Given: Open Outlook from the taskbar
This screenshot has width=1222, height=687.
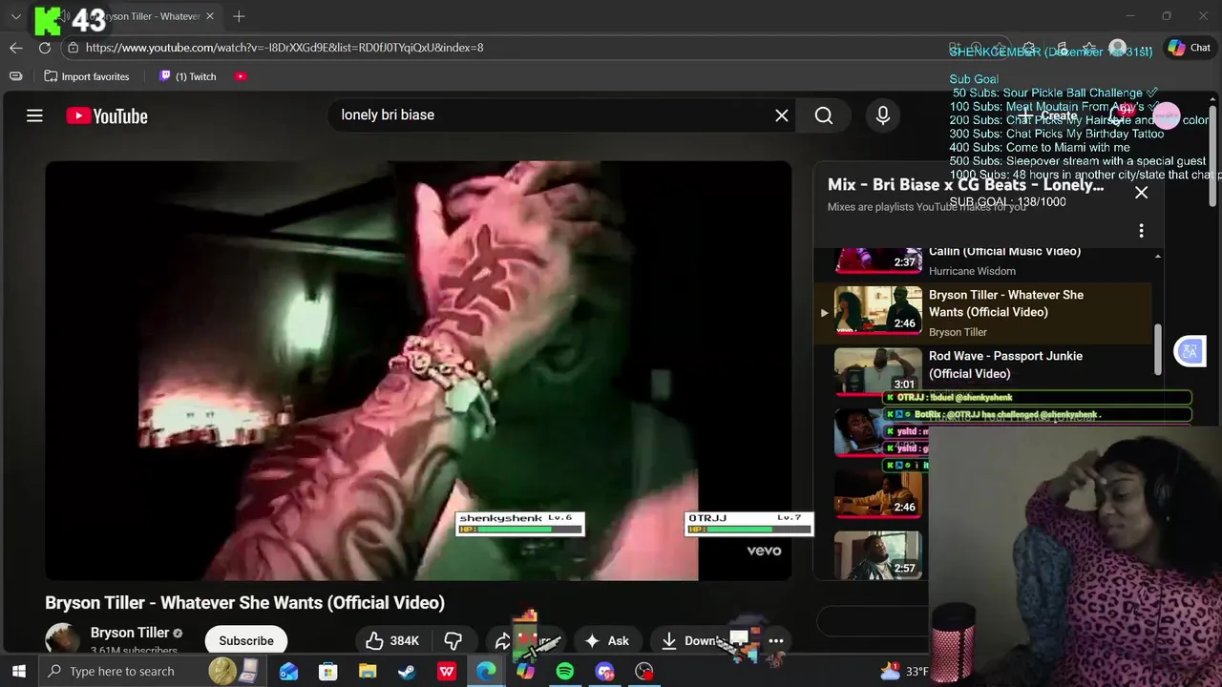Looking at the screenshot, I should click(x=288, y=672).
